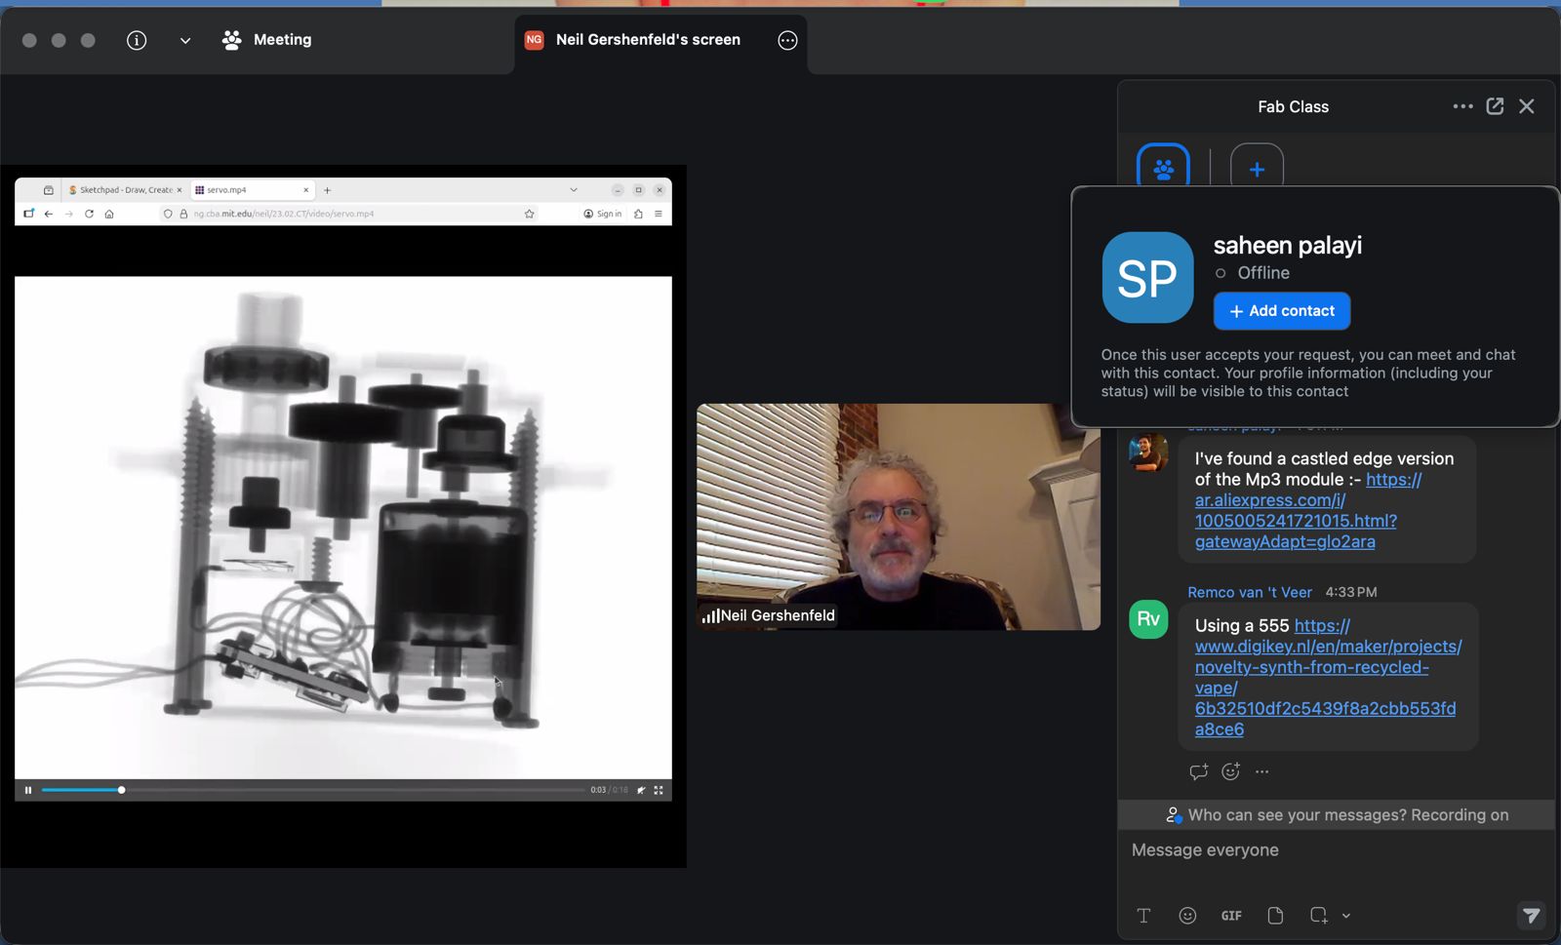Click the Neil Gershenfeld webcam video tile
Viewport: 1561px width, 945px height.
click(x=899, y=517)
